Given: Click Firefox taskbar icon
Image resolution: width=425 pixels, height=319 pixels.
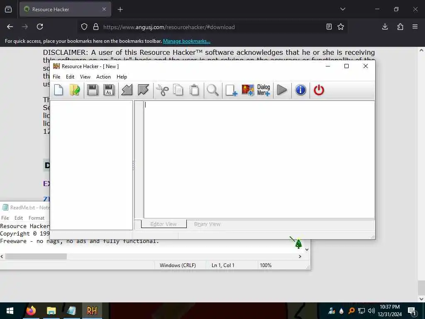Looking at the screenshot, I should pos(31,311).
